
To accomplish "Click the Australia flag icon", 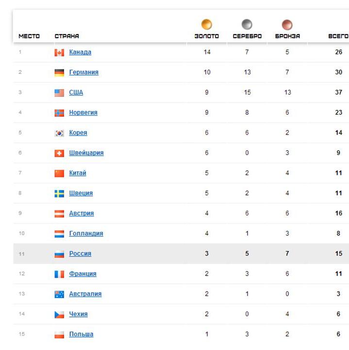I will pyautogui.click(x=59, y=294).
